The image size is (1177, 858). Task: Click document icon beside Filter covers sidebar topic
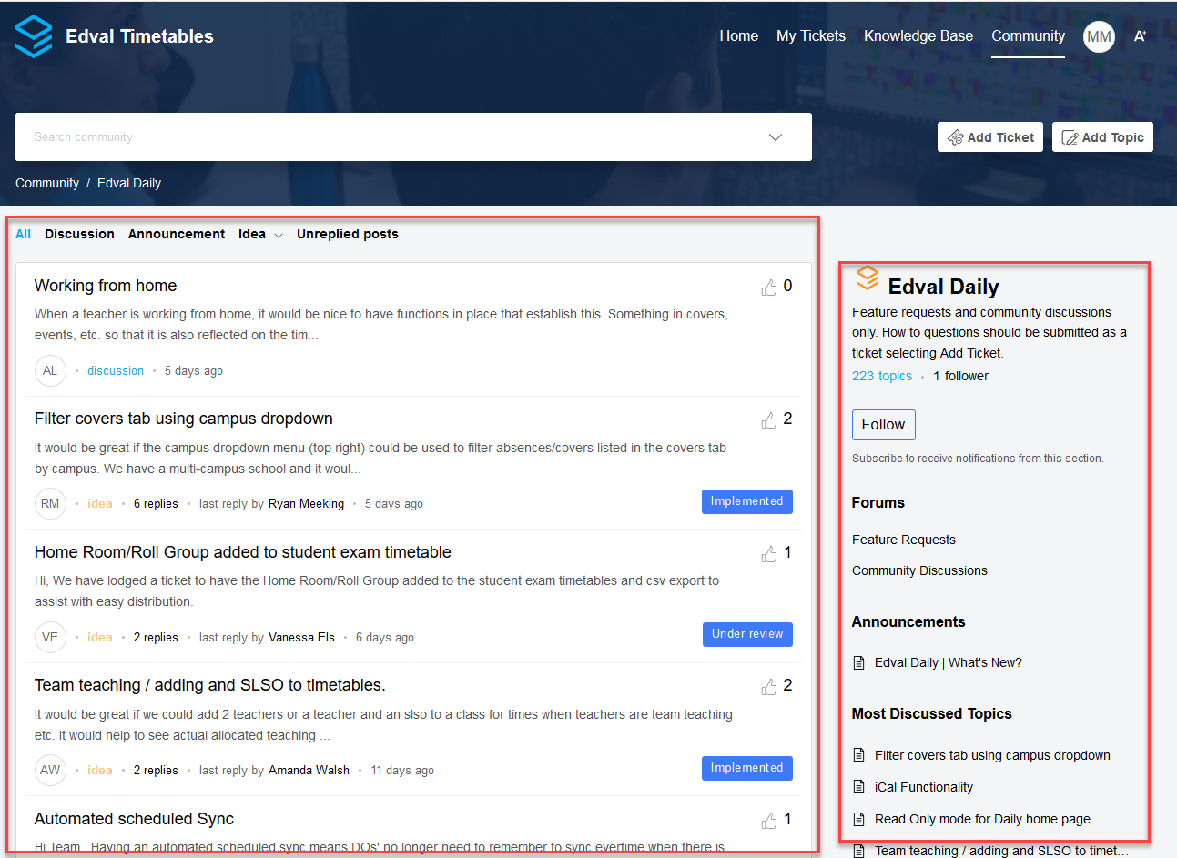(858, 755)
